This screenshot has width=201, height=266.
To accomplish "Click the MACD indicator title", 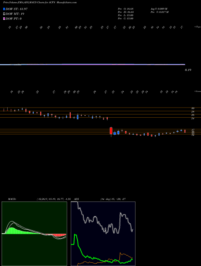I will [x=12, y=199].
